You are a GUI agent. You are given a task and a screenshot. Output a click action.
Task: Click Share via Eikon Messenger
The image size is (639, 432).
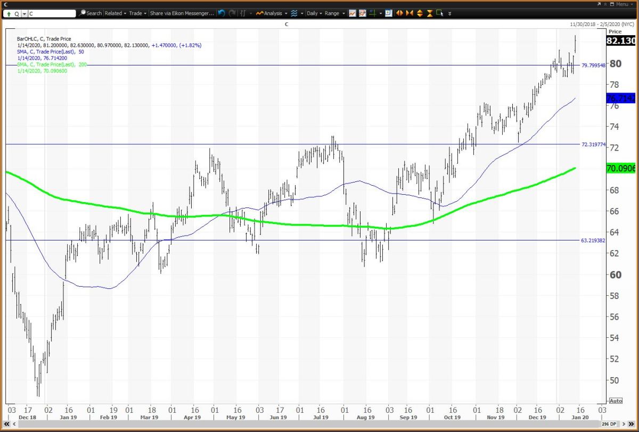pos(182,13)
